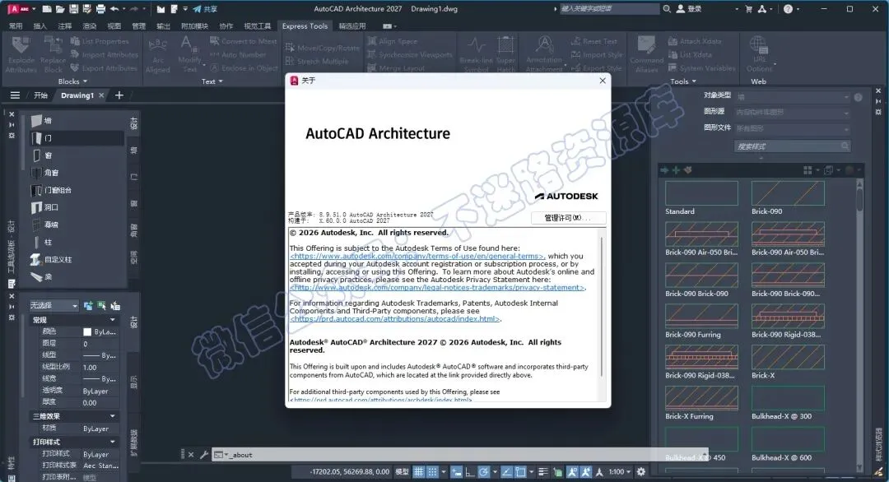Expand the Text panel dropdown
The width and height of the screenshot is (889, 482).
pyautogui.click(x=212, y=81)
